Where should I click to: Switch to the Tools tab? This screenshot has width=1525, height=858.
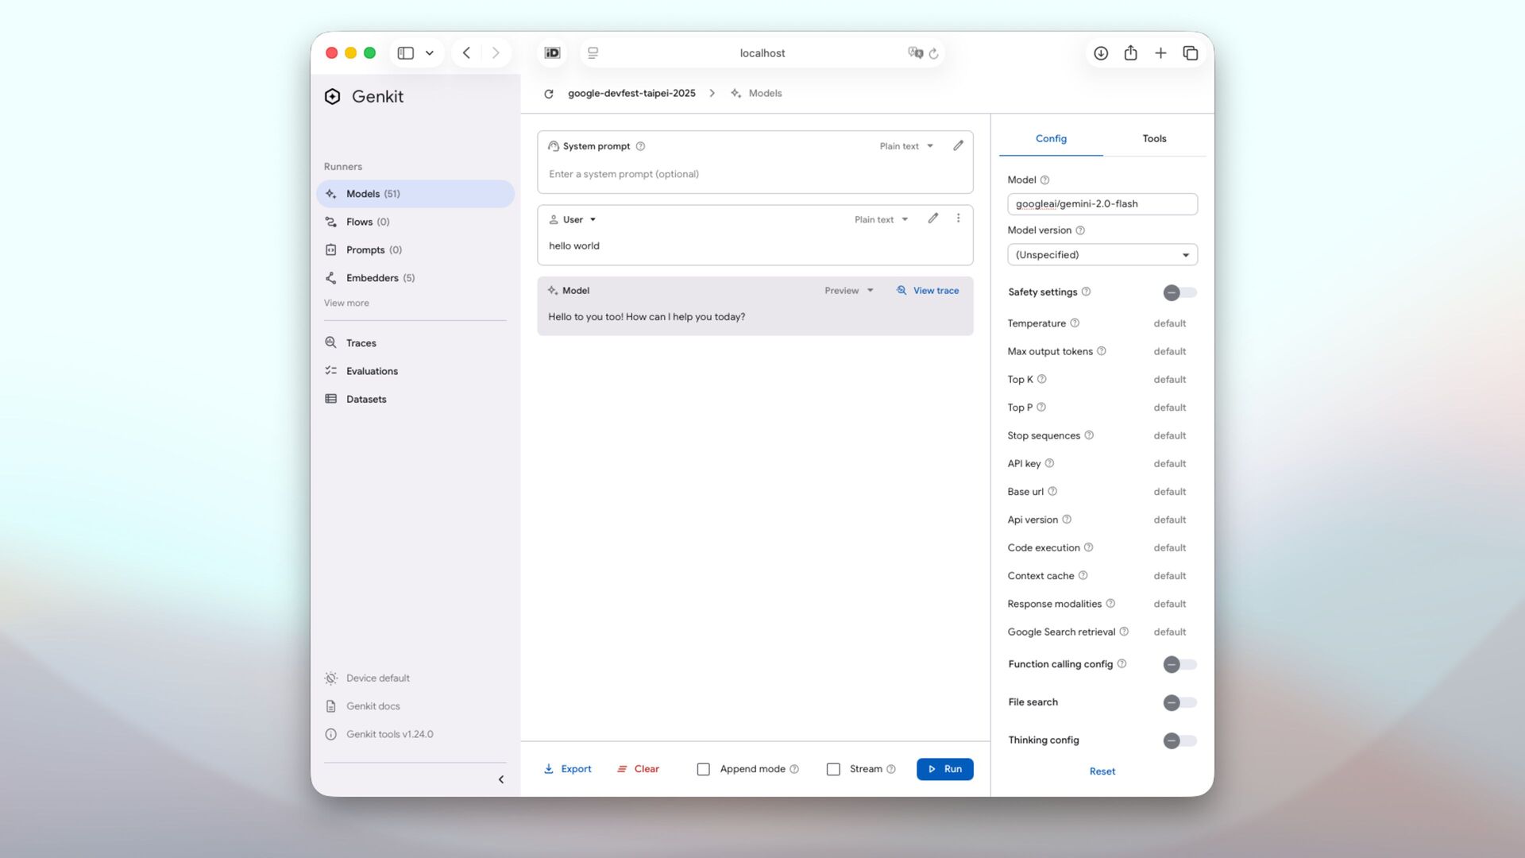coord(1154,138)
